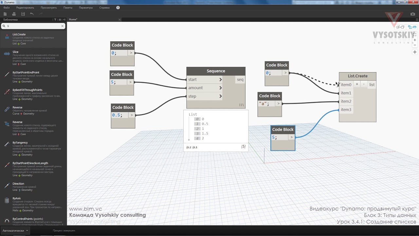Clear the library search field

[63, 26]
